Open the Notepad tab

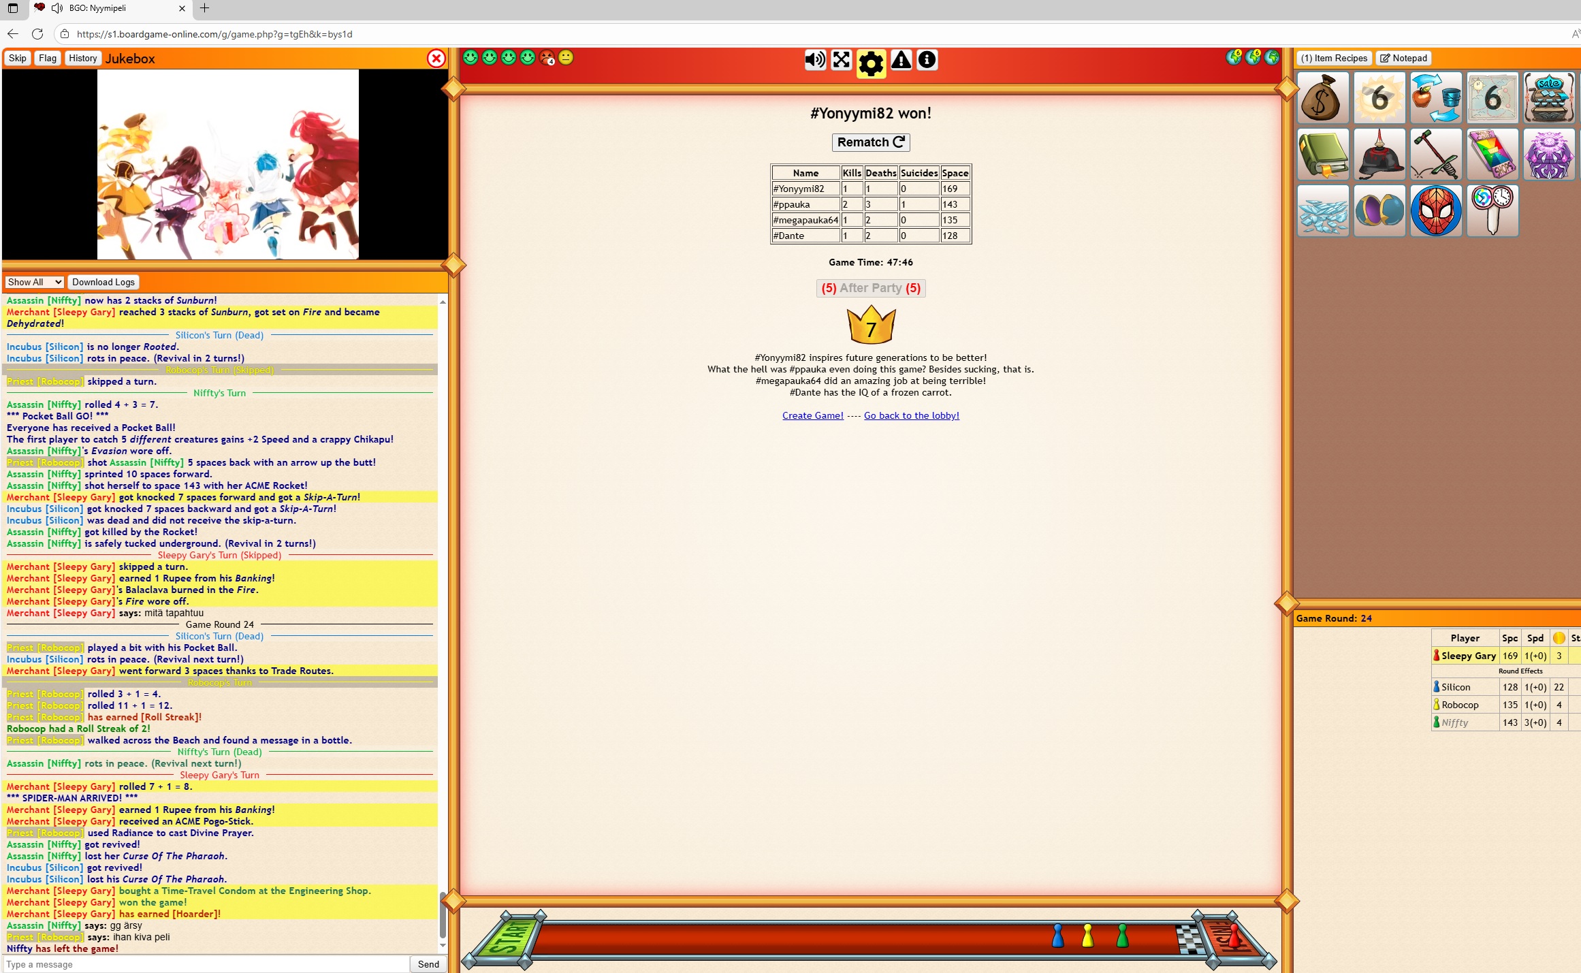[1403, 58]
